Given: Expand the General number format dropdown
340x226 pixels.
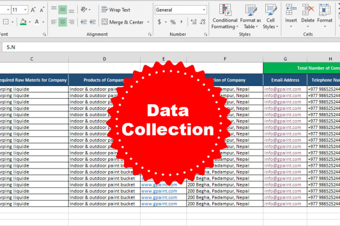Looking at the screenshot, I should pos(203,10).
